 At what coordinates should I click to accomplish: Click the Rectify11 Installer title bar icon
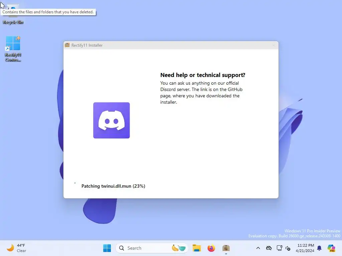tap(67, 45)
